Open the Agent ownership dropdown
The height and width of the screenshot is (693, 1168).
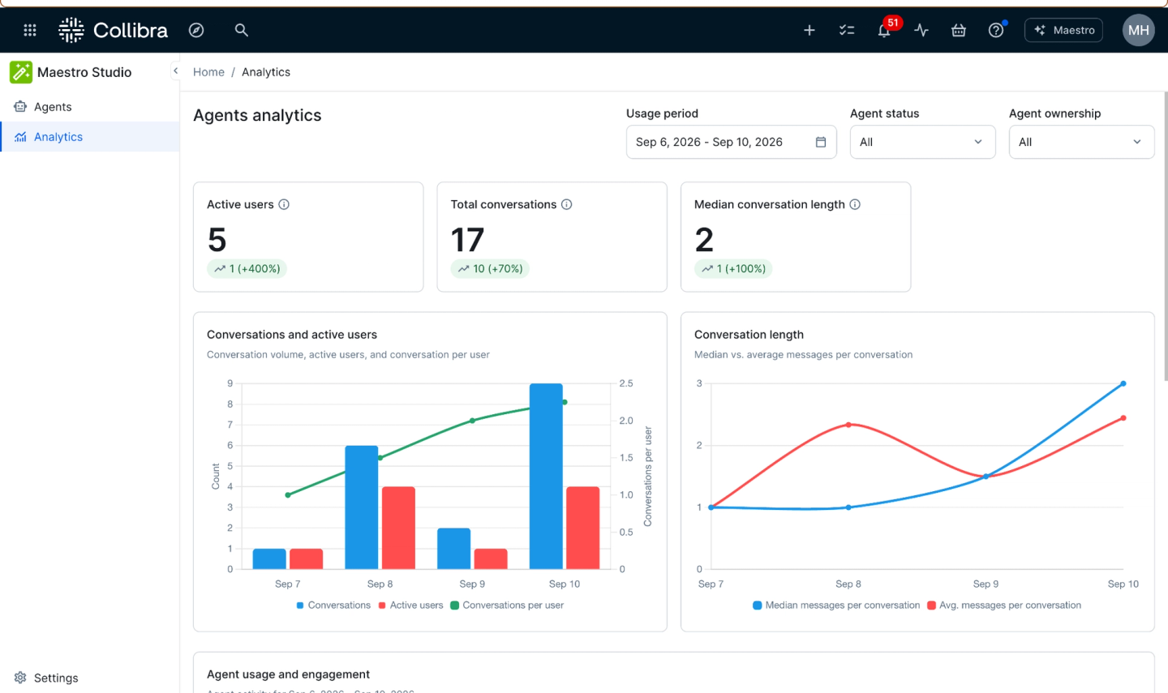pos(1081,142)
